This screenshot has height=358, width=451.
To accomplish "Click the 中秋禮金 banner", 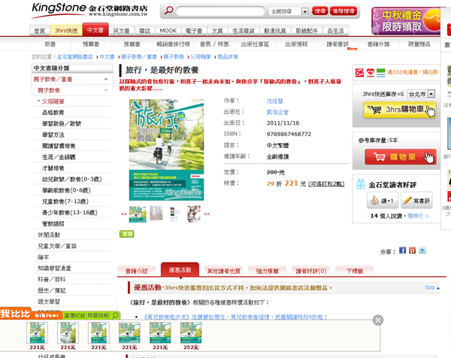I will point(406,21).
